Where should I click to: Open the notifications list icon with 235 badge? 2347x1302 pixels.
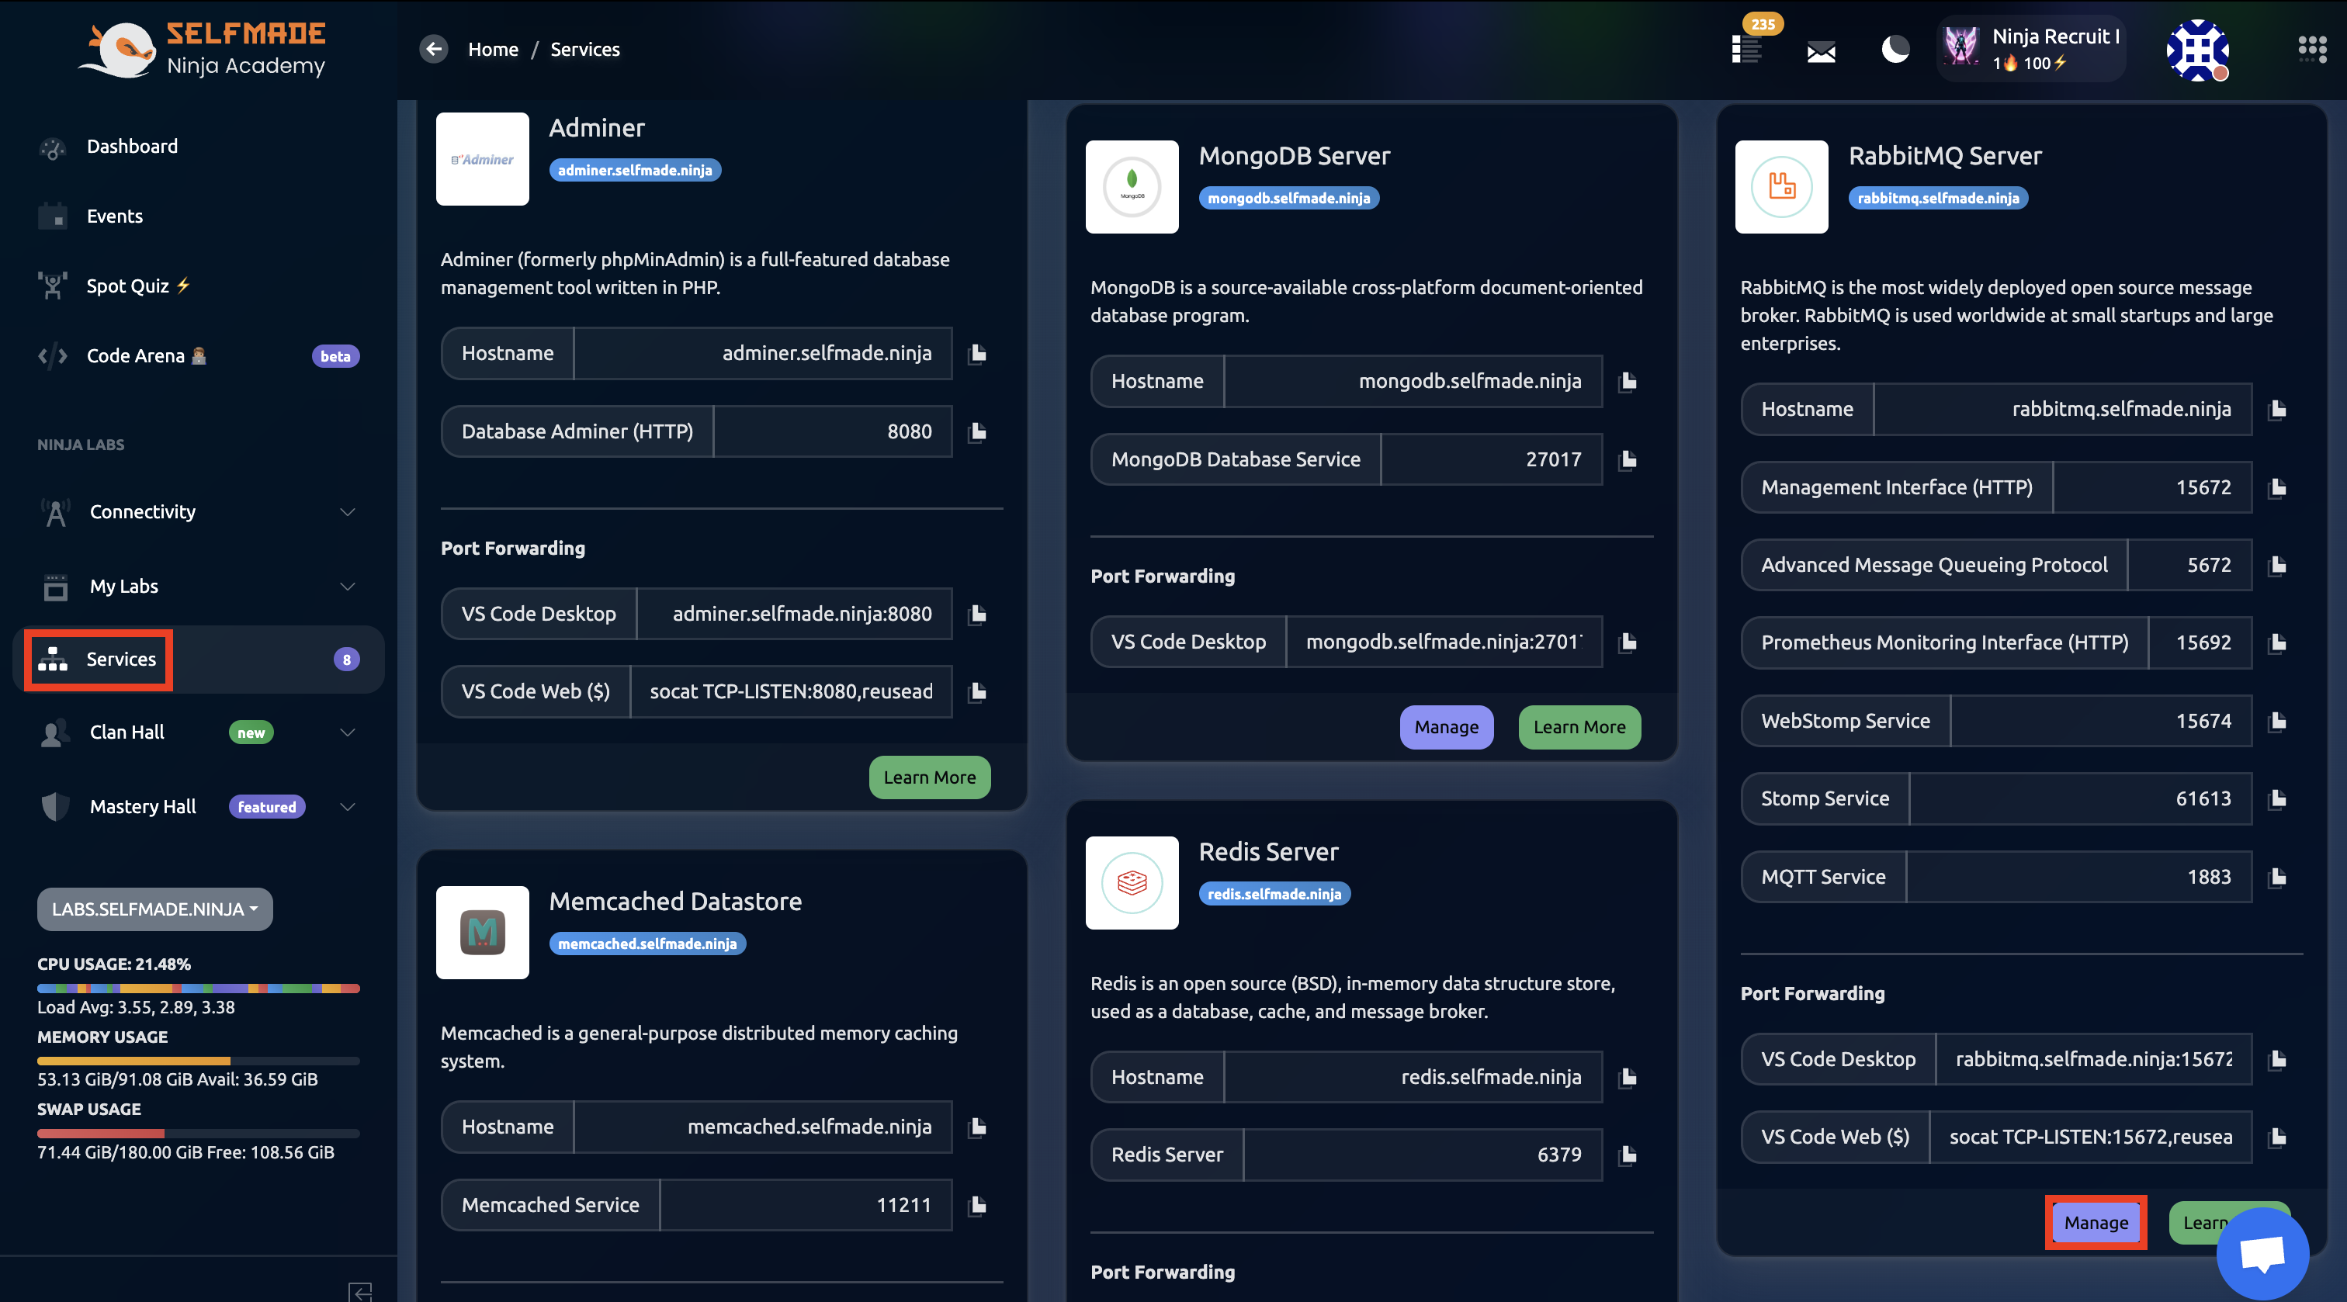tap(1746, 49)
